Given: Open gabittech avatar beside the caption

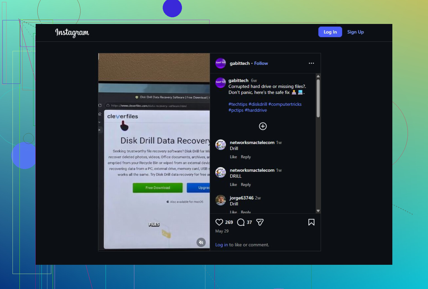Looking at the screenshot, I should [x=220, y=83].
